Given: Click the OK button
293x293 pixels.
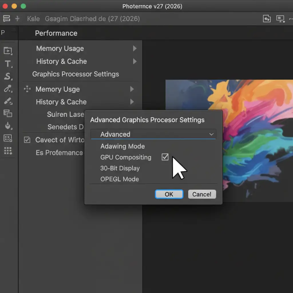Looking at the screenshot, I should coord(169,194).
